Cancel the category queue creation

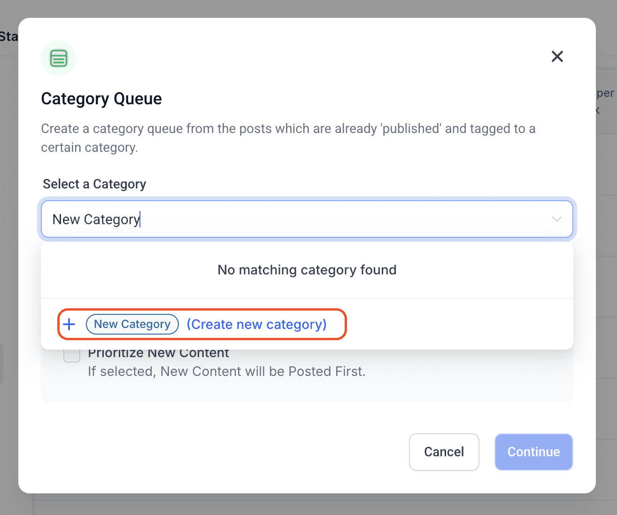tap(444, 452)
